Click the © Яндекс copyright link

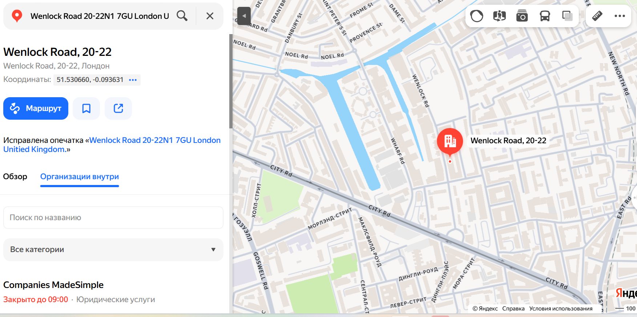tap(485, 309)
